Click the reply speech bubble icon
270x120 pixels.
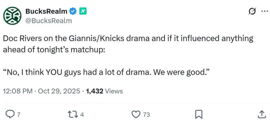click(x=10, y=114)
